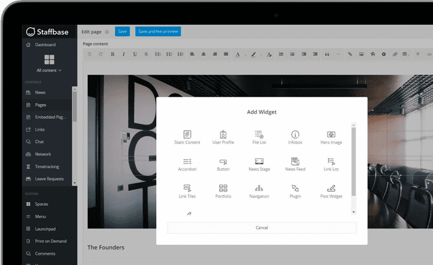The height and width of the screenshot is (265, 433).
Task: Add the News Feed widget
Action: pyautogui.click(x=295, y=164)
